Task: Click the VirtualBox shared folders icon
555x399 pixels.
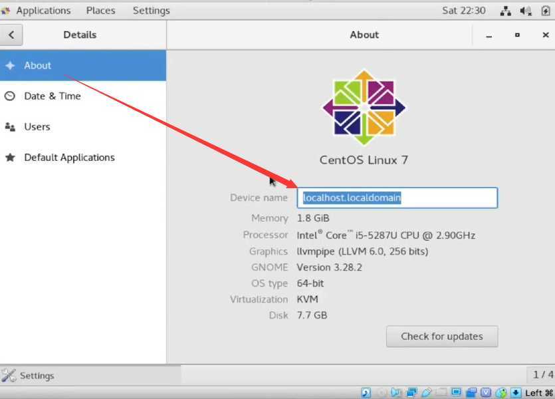Action: click(x=441, y=392)
